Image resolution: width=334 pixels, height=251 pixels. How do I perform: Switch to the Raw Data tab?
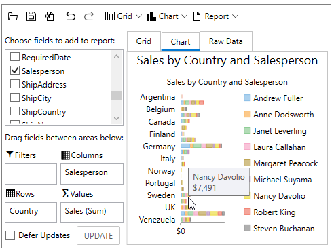click(x=226, y=41)
